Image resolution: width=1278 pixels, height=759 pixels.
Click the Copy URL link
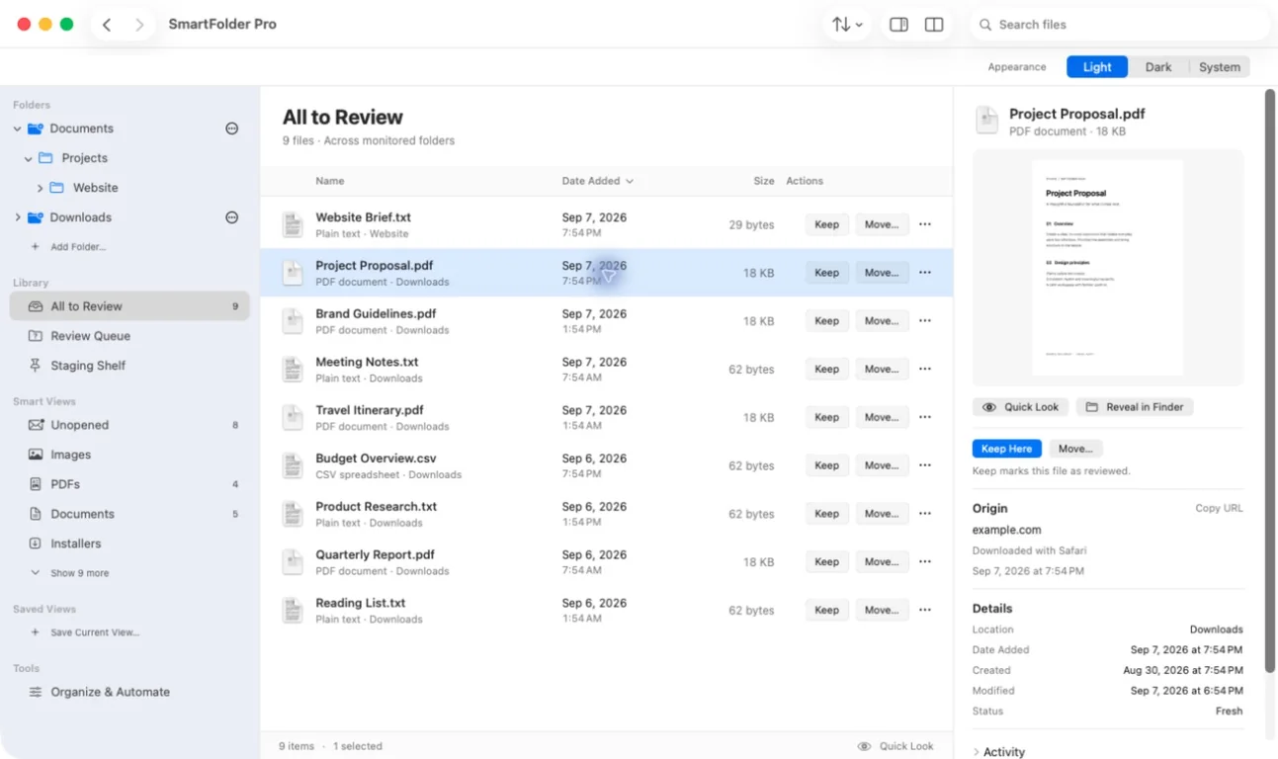[1219, 508]
